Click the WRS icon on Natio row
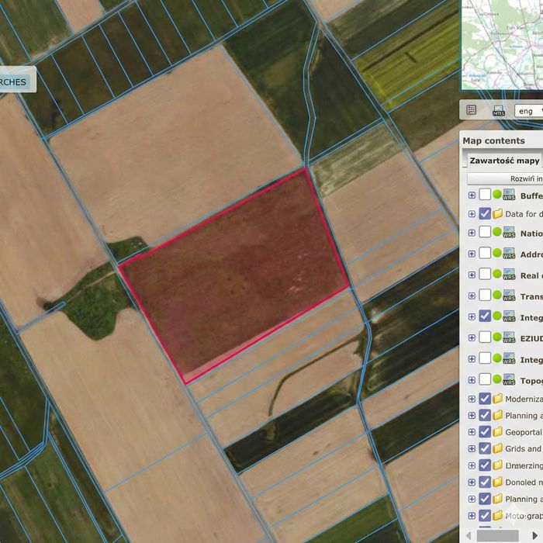 (x=509, y=232)
